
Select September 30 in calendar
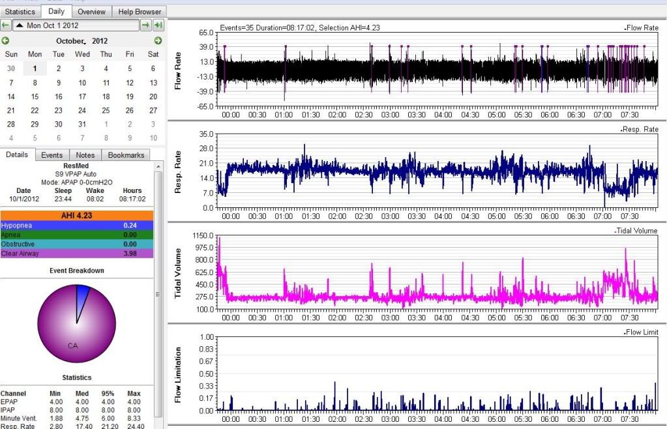tap(11, 68)
